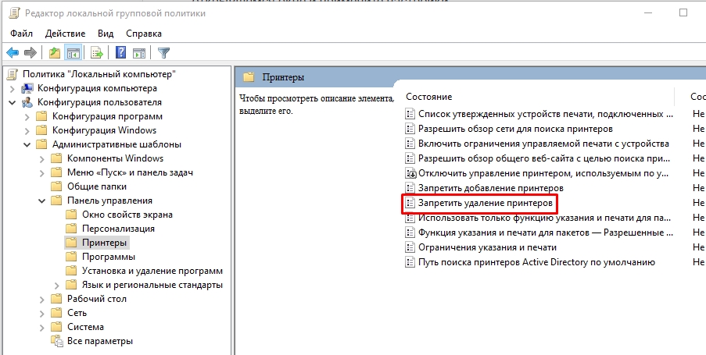Click the app icon in the title bar
The height and width of the screenshot is (355, 706).
(x=15, y=13)
